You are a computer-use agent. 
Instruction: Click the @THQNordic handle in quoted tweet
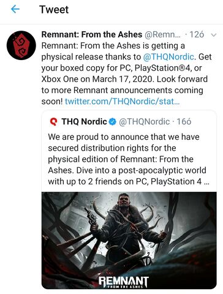144,122
